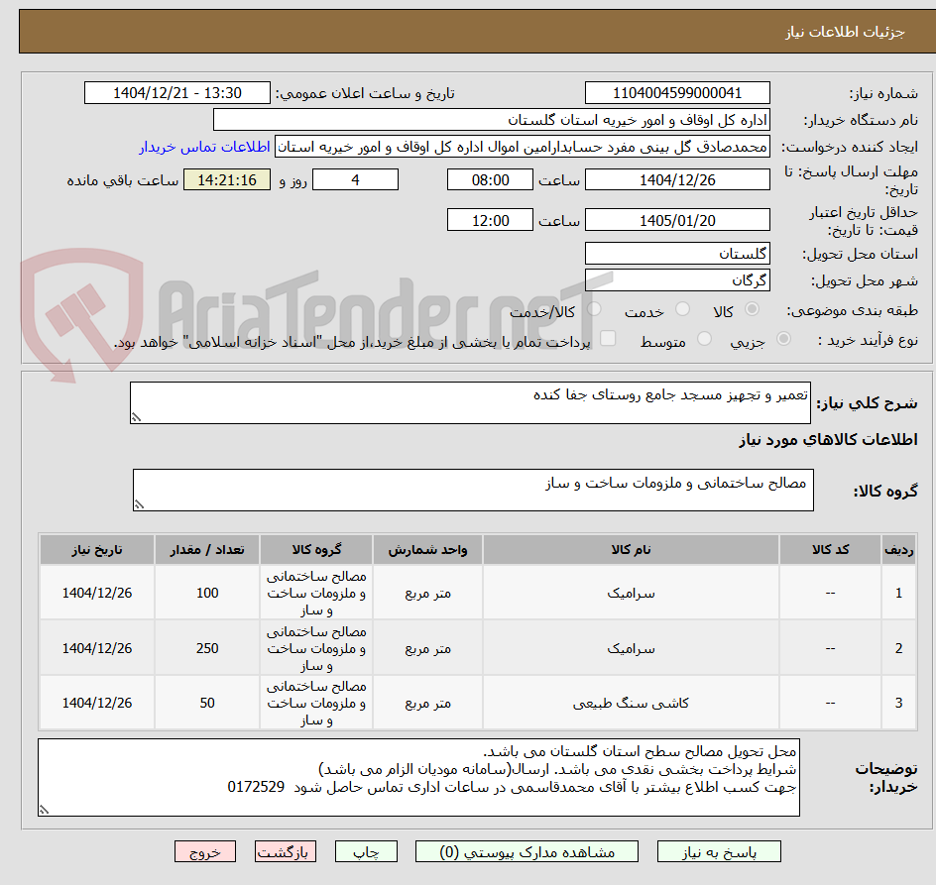Screen dimensions: 936x885
Task: Toggle the اسناد خزانه اسلامی payment checkbox
Action: click(x=608, y=338)
